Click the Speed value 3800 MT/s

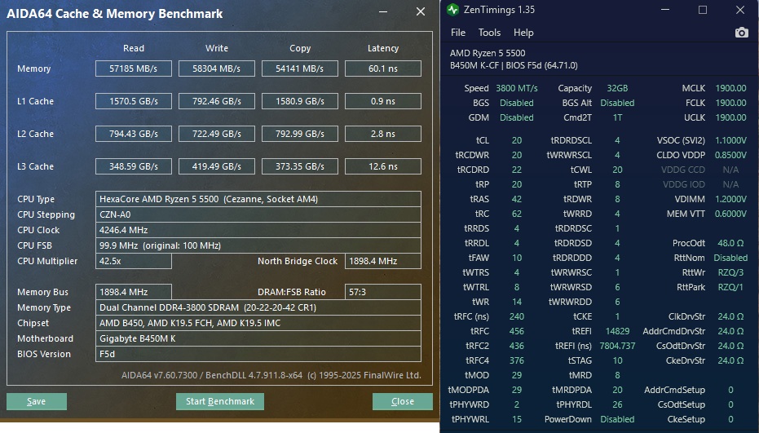[517, 88]
